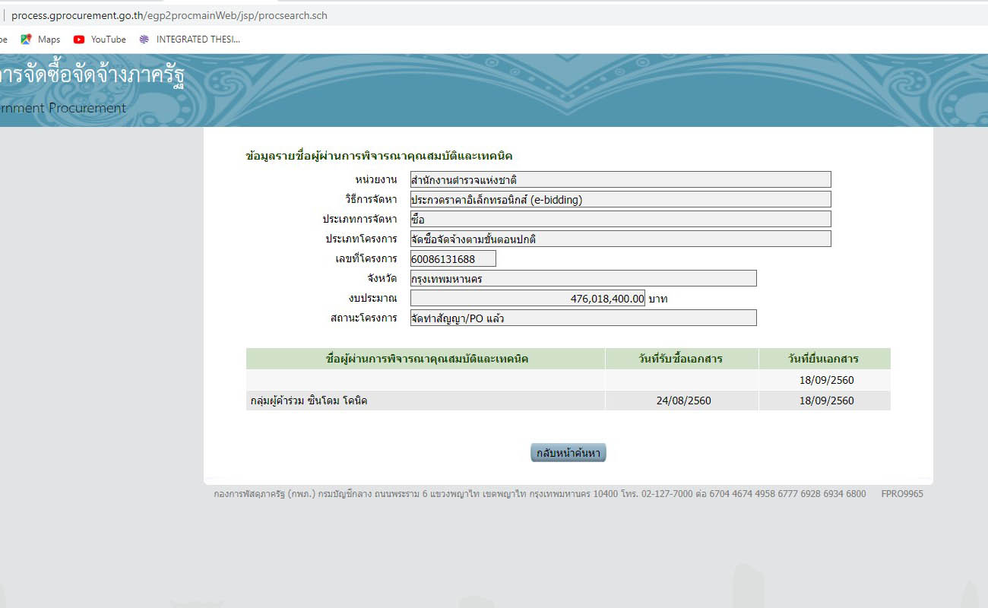This screenshot has height=608, width=988.
Task: Focus the จังหวัด field showing กรุงเทพมหานคร
Action: (x=582, y=279)
